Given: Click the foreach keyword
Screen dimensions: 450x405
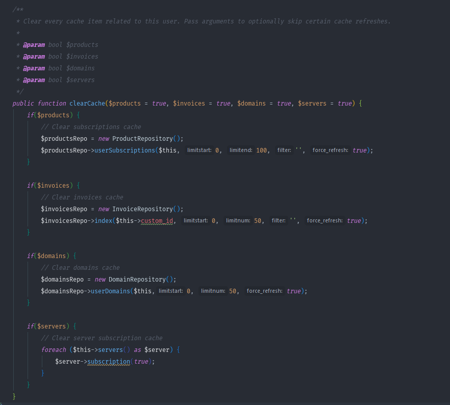Looking at the screenshot, I should click(54, 350).
